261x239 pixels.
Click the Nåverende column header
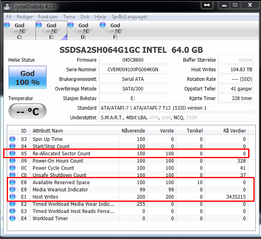pos(133,131)
